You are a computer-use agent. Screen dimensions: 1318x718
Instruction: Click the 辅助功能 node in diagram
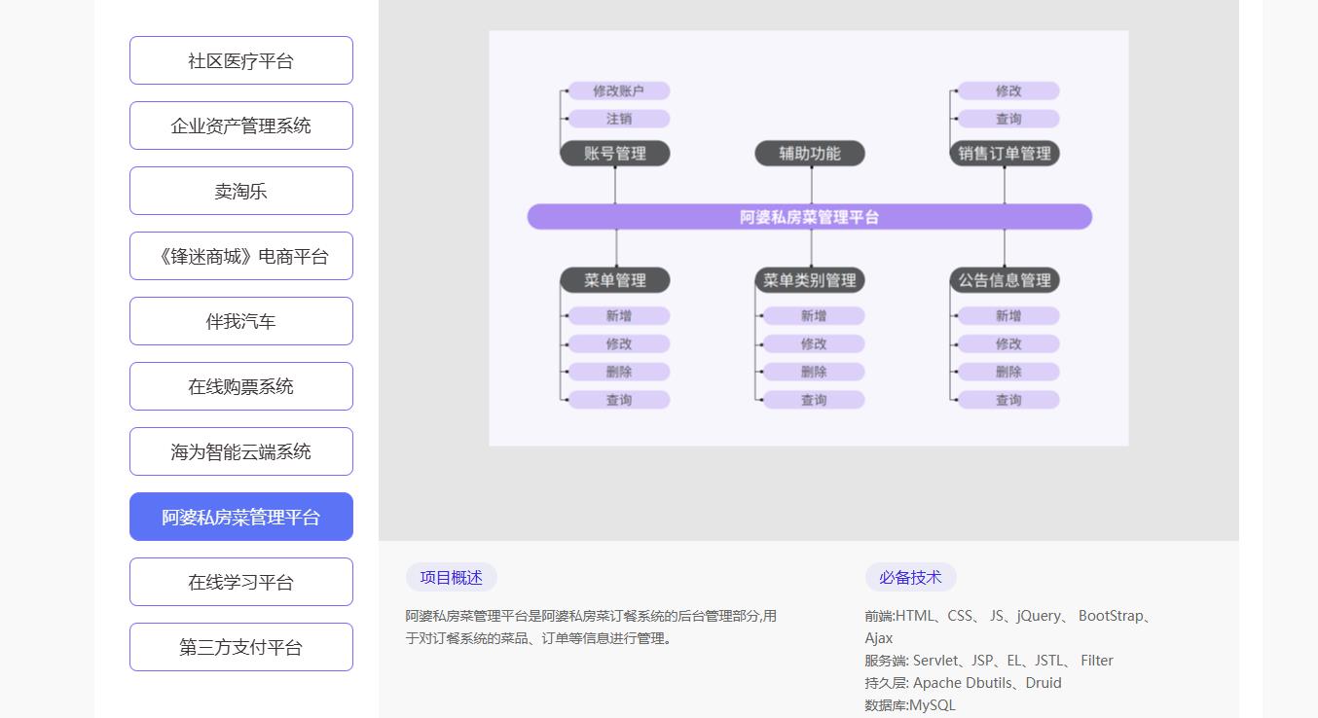coord(810,154)
